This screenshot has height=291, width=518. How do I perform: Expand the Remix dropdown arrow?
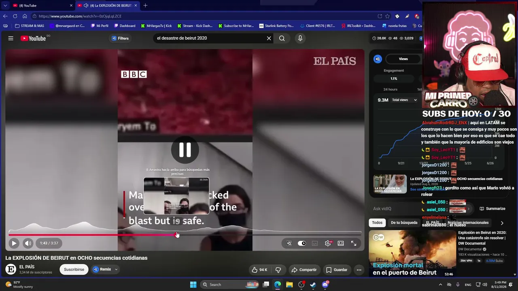click(x=116, y=270)
